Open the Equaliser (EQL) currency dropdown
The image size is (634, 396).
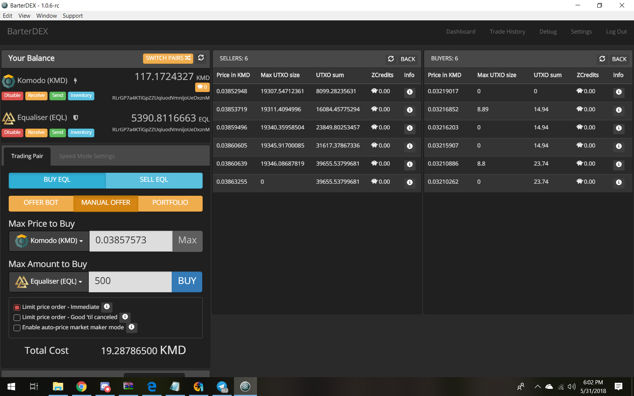tap(49, 282)
